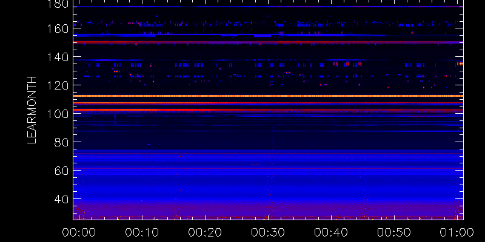
Task: Select the 100 frequency axis label
Action: 58,114
